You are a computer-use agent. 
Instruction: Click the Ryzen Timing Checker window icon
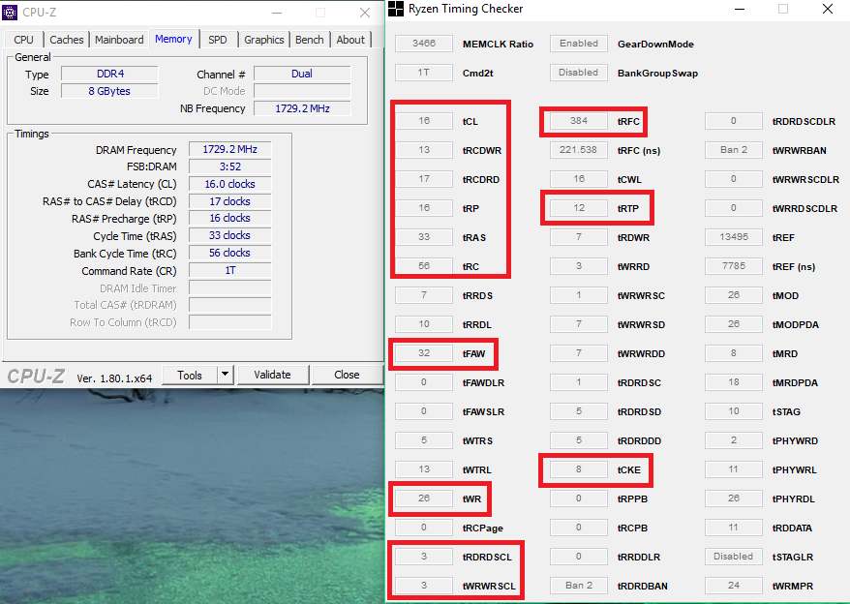pyautogui.click(x=394, y=9)
